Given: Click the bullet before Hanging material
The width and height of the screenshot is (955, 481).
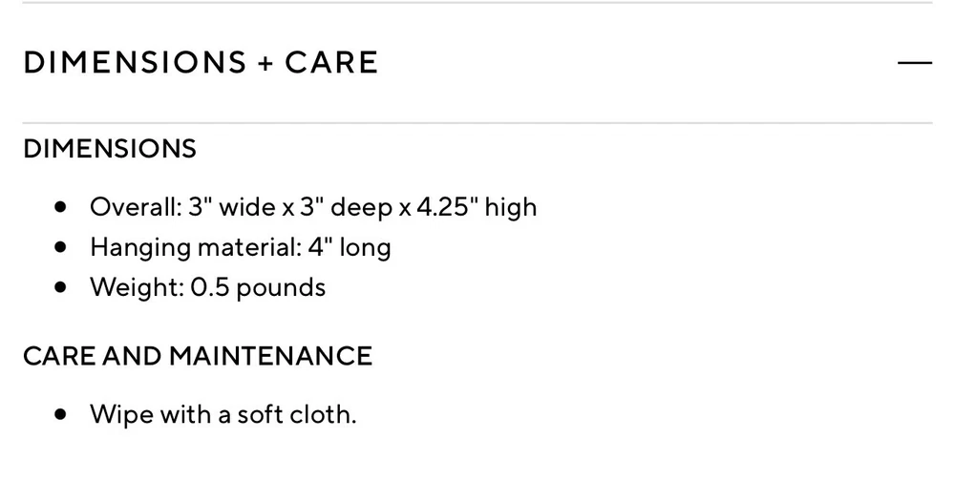Looking at the screenshot, I should [x=62, y=247].
